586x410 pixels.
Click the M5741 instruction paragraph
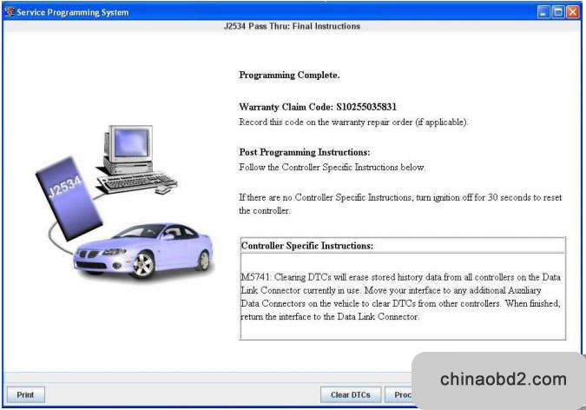tap(400, 297)
